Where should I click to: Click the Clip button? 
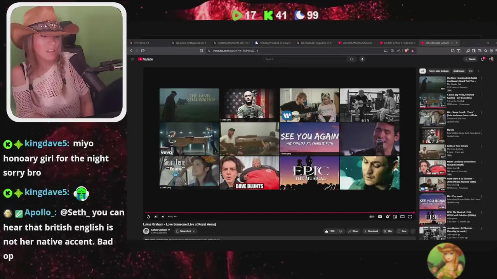point(388,231)
